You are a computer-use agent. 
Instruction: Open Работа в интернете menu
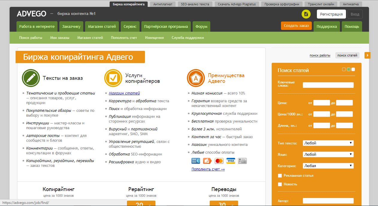click(x=37, y=26)
